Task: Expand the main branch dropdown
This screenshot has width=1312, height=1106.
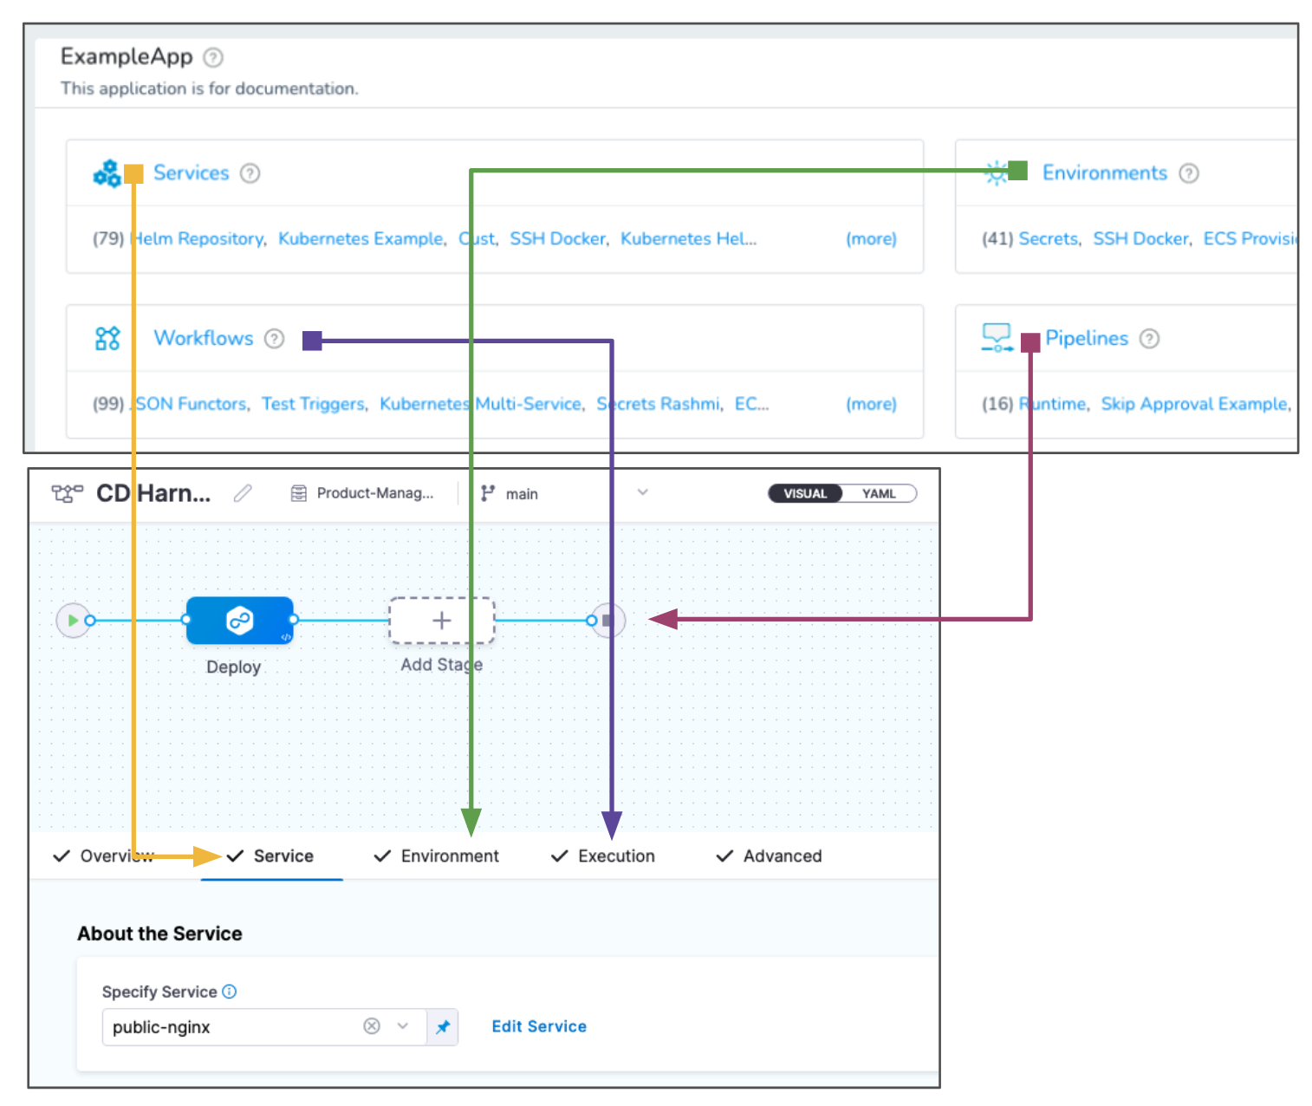Action: click(643, 492)
